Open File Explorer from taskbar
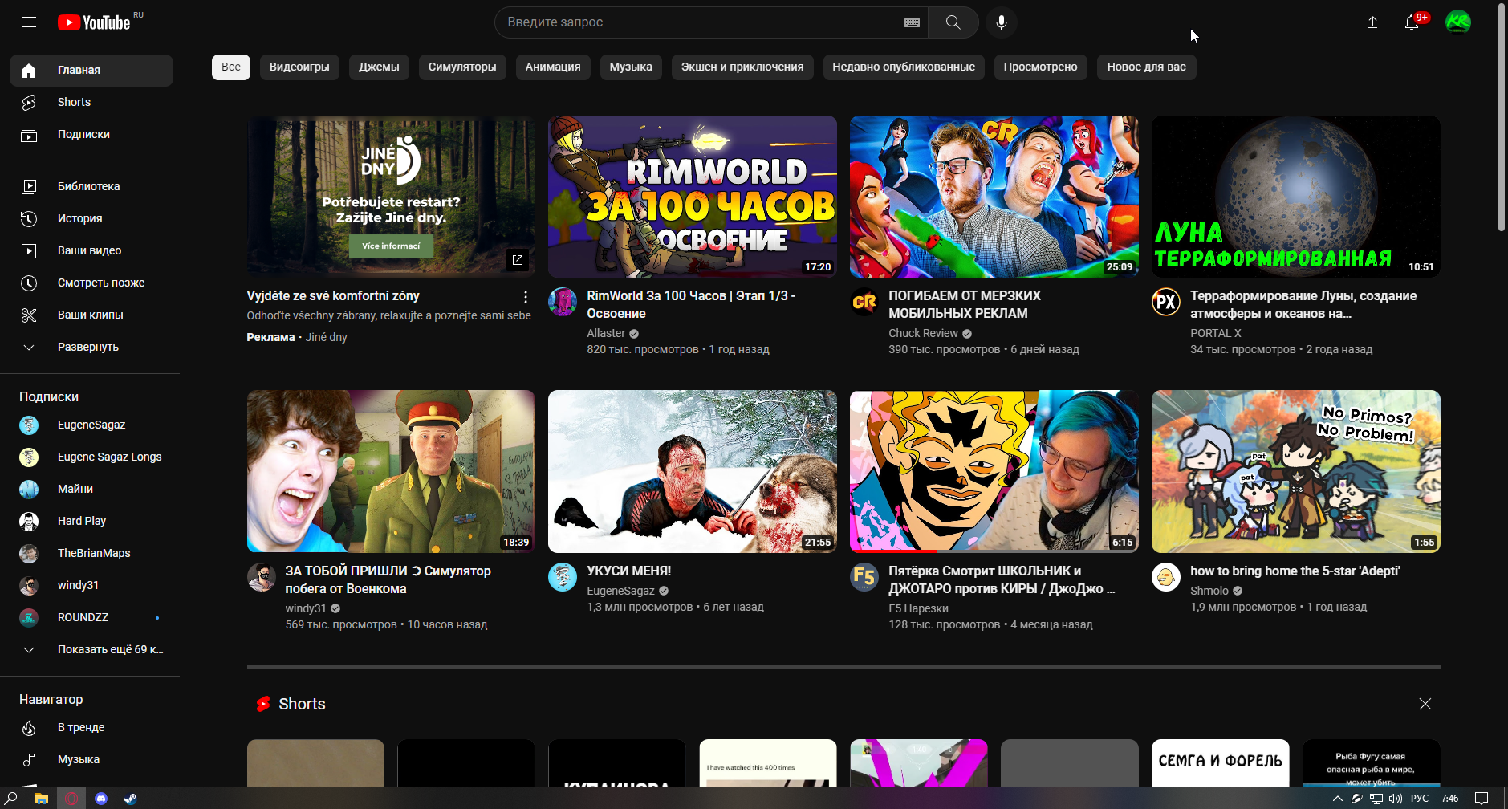 [42, 799]
